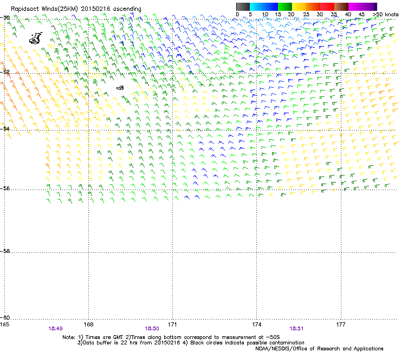Click the purple '18:50' time marker
This screenshot has height=352, width=401.
(x=152, y=329)
